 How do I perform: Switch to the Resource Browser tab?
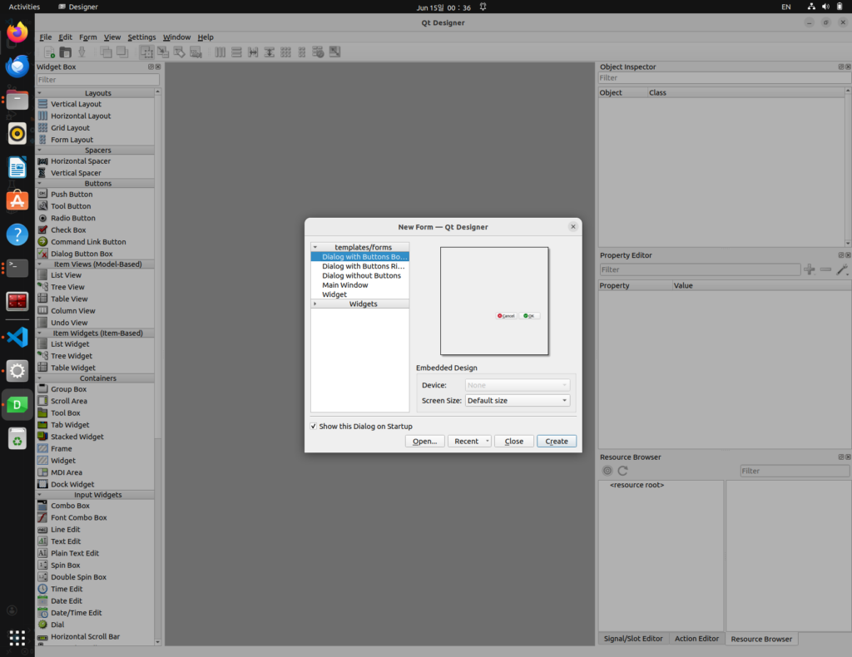tap(761, 639)
